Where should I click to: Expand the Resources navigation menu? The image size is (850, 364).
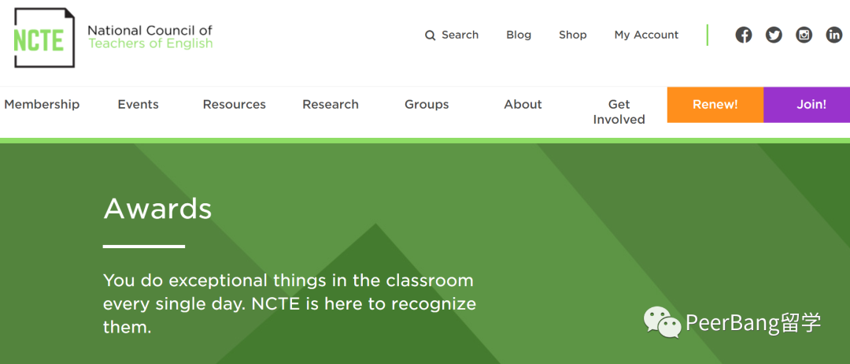tap(235, 104)
